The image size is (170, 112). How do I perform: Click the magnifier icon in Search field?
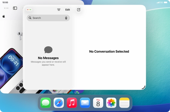[x=30, y=18]
